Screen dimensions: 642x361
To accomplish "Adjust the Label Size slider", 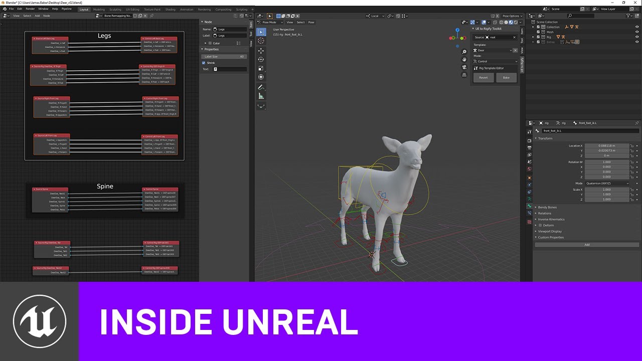I will (x=224, y=57).
